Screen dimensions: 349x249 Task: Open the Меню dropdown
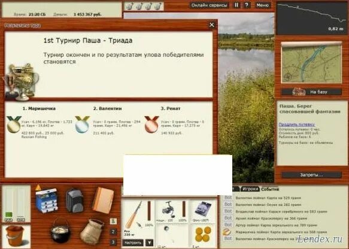tap(263, 5)
